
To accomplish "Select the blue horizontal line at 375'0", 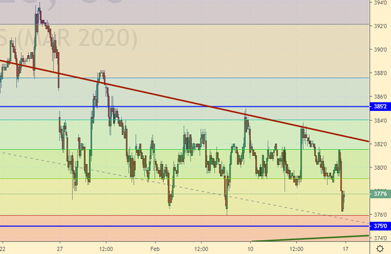I will coord(172,226).
